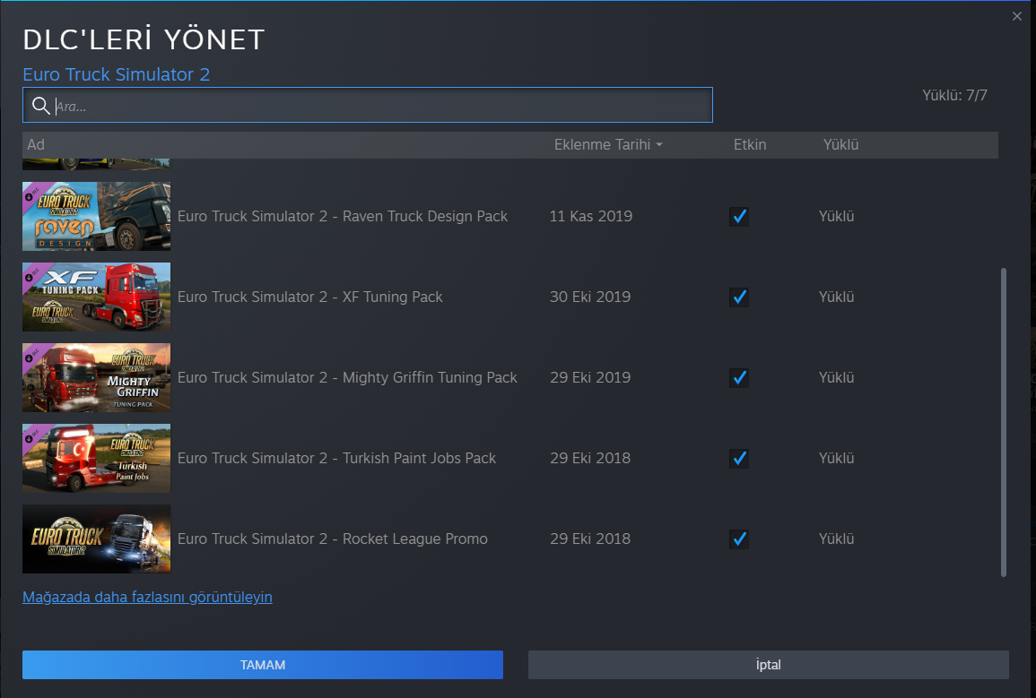Image resolution: width=1036 pixels, height=698 pixels.
Task: Confirm with the TAMAM button
Action: 262,665
